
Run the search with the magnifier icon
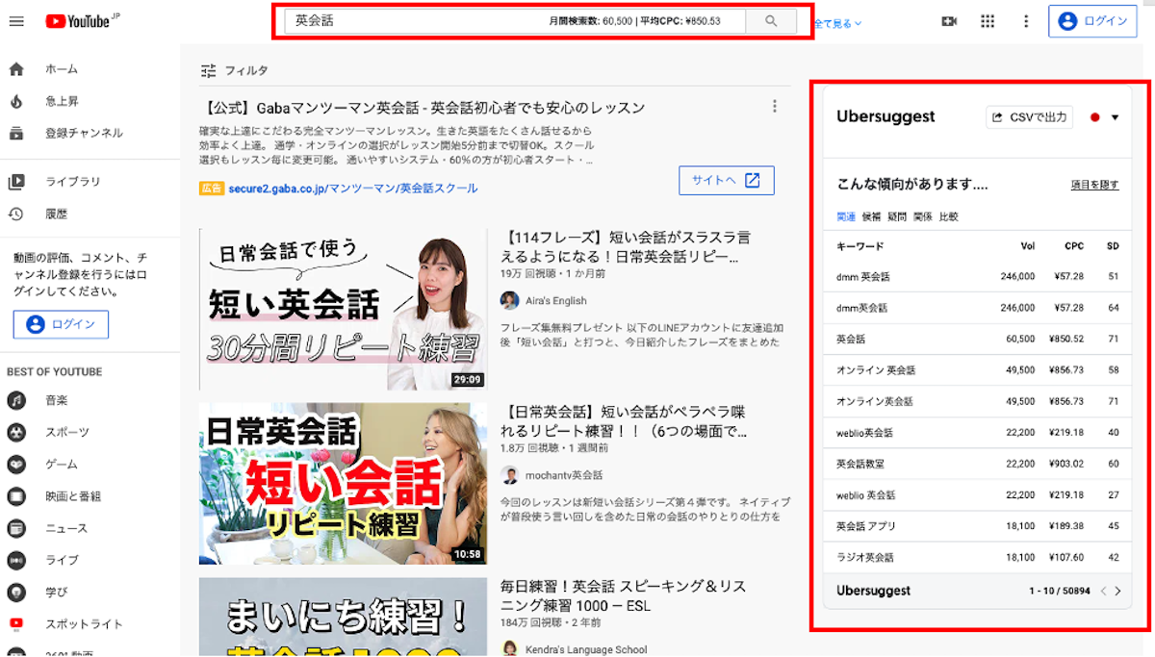click(x=770, y=20)
